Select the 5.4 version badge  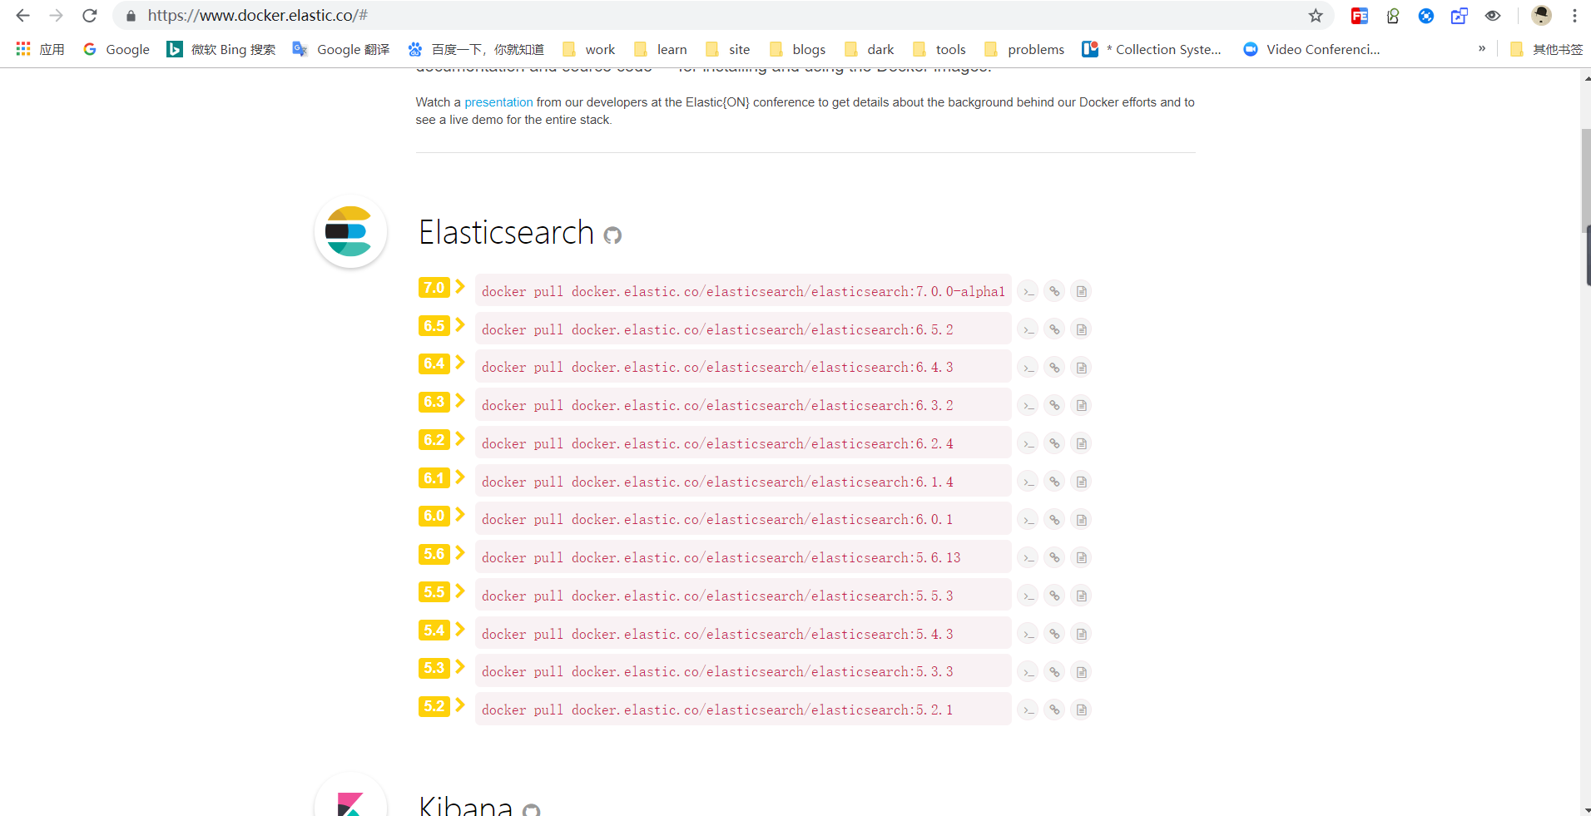pyautogui.click(x=434, y=631)
